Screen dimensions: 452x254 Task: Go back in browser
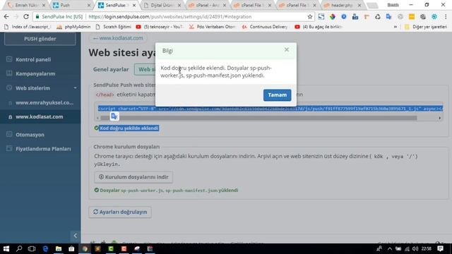coord(6,17)
